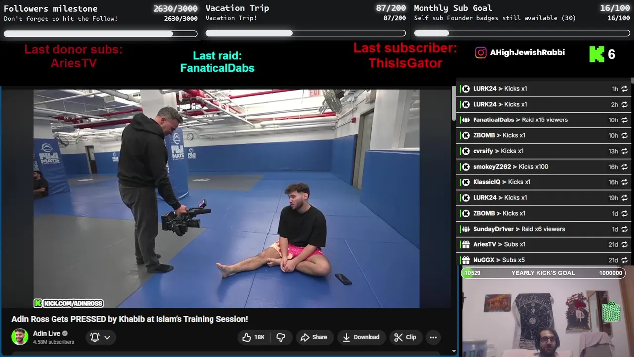Screen dimensions: 634x357
Task: Open the Adin Live channel avatar
Action: [x=20, y=337]
